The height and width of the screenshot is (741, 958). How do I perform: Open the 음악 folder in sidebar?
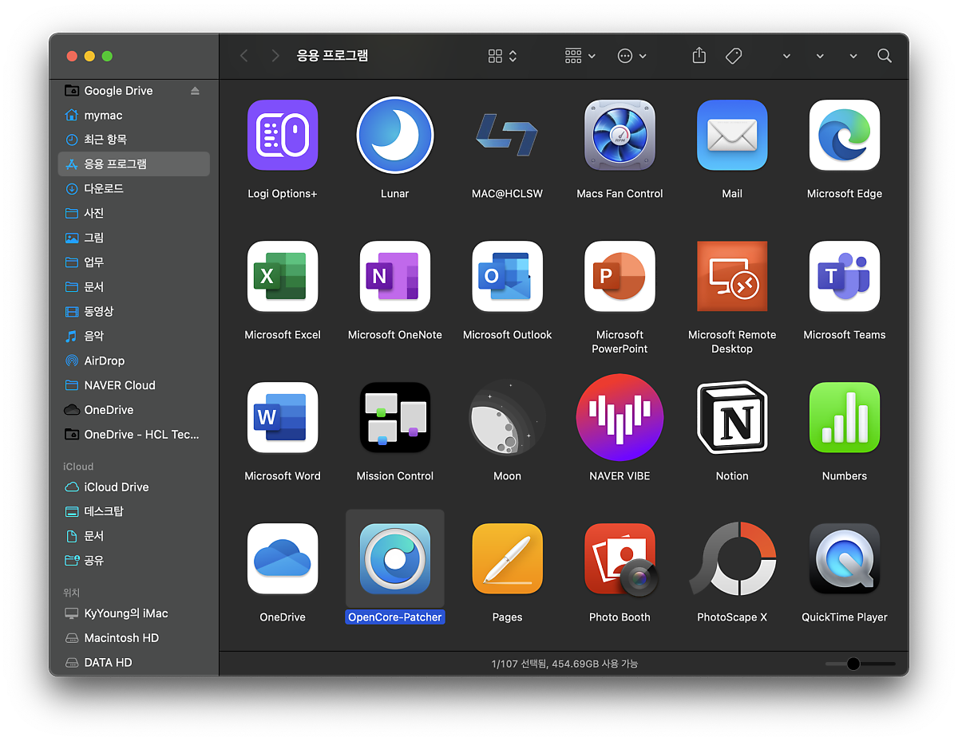pyautogui.click(x=134, y=336)
